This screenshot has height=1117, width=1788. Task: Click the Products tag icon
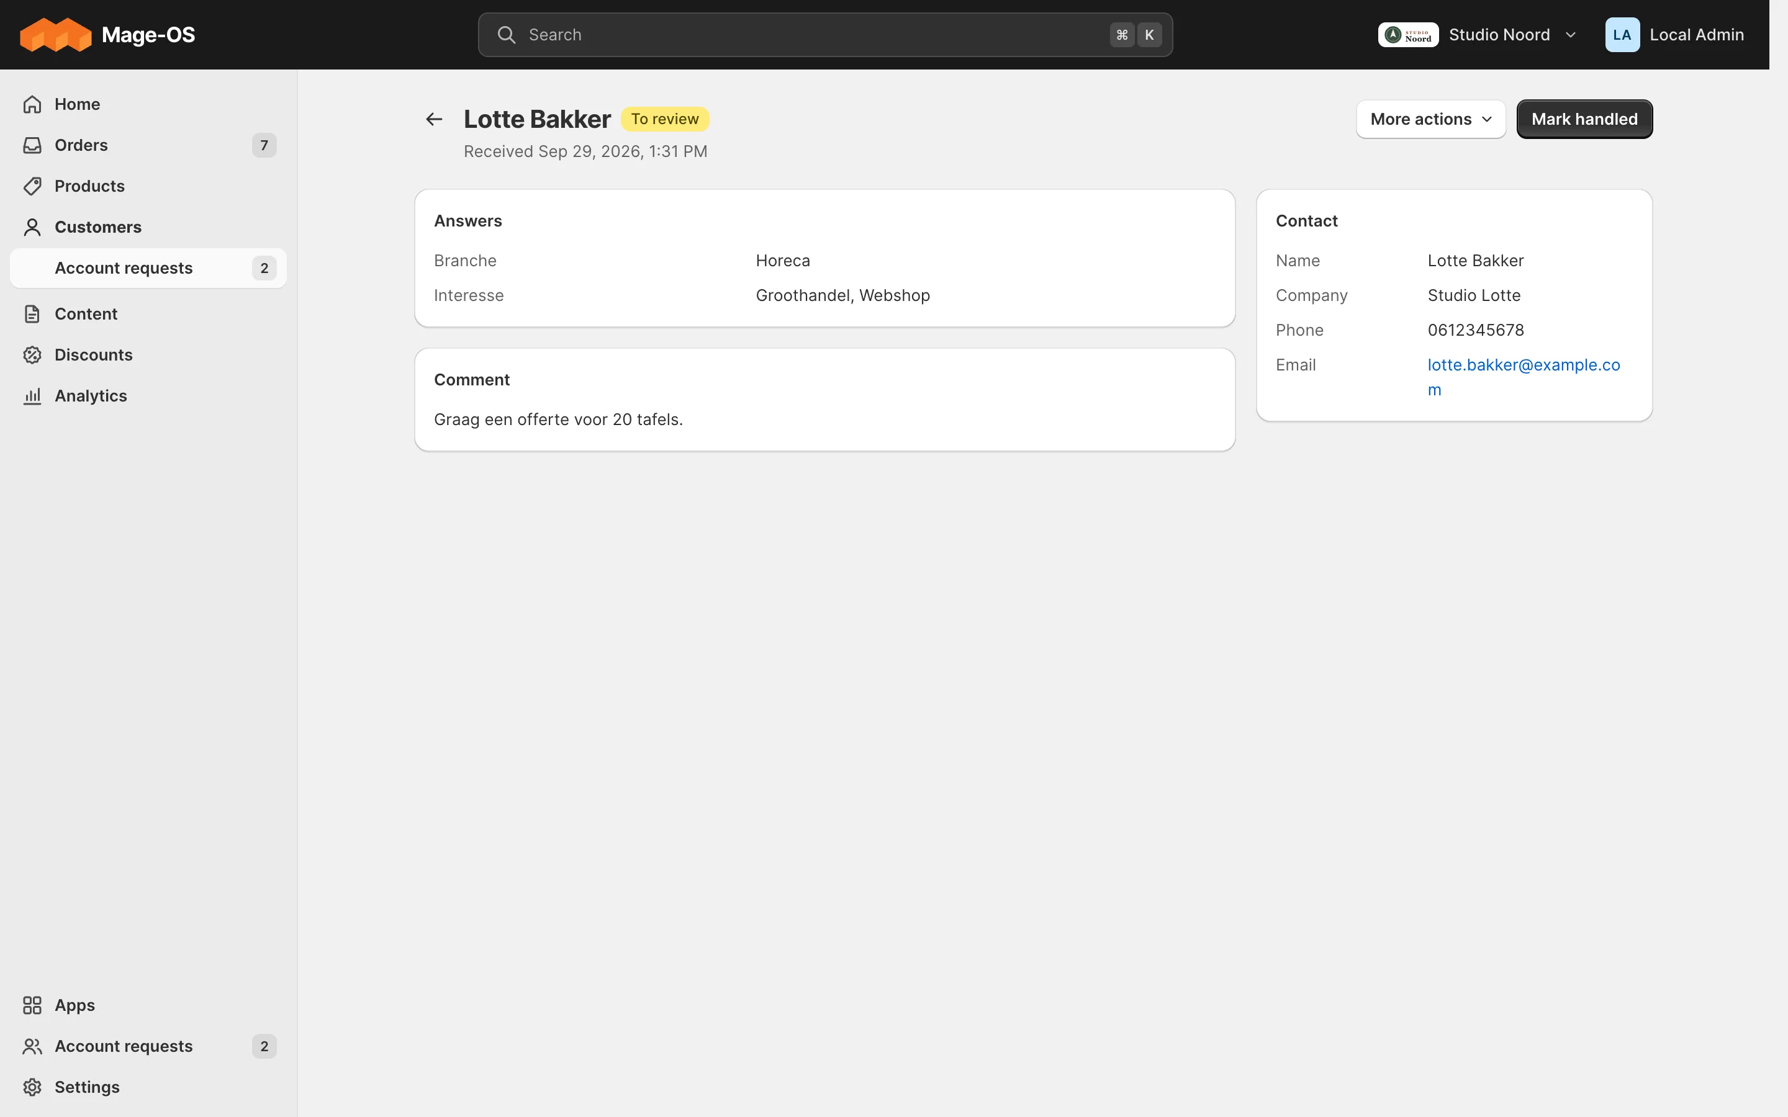tap(32, 186)
